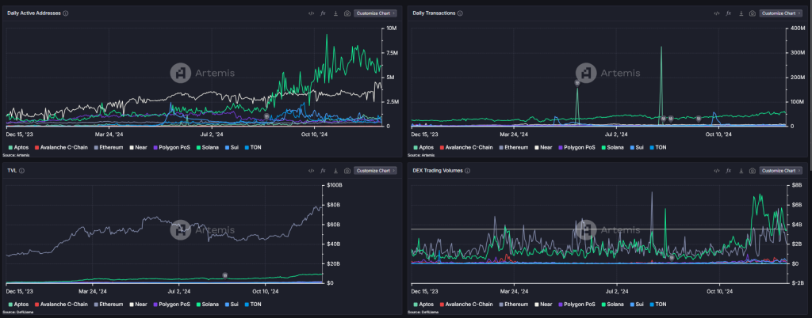The height and width of the screenshot is (318, 812).
Task: Toggle Sui series in TVL legend
Action: click(x=232, y=305)
